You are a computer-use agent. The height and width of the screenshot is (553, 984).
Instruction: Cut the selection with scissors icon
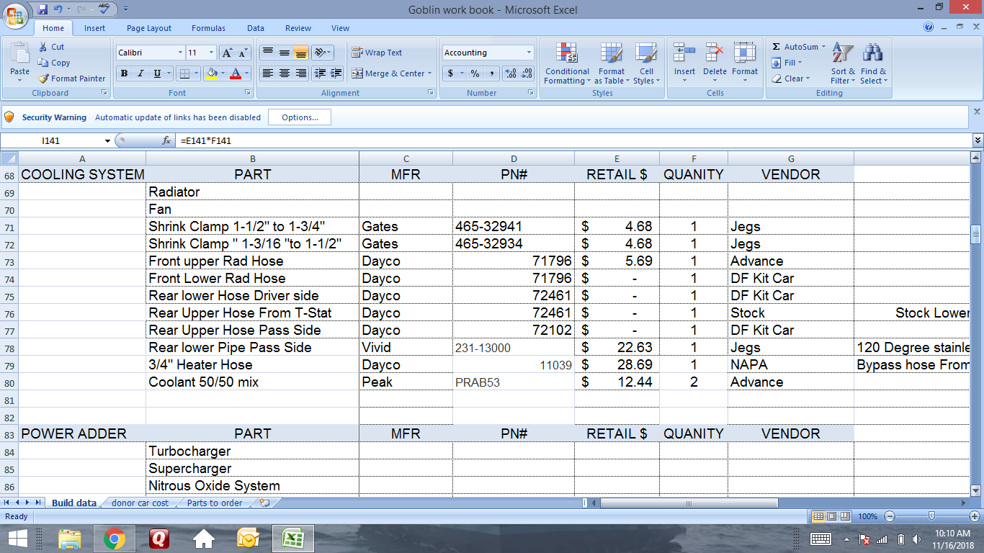[51, 47]
